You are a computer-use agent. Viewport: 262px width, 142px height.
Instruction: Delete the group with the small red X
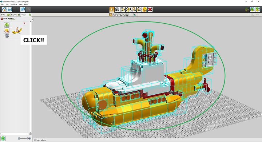(24, 23)
